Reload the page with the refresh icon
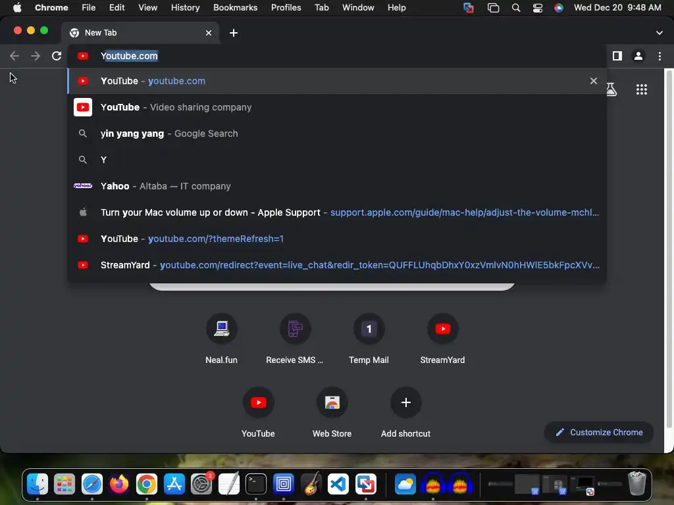The height and width of the screenshot is (505, 674). point(57,56)
